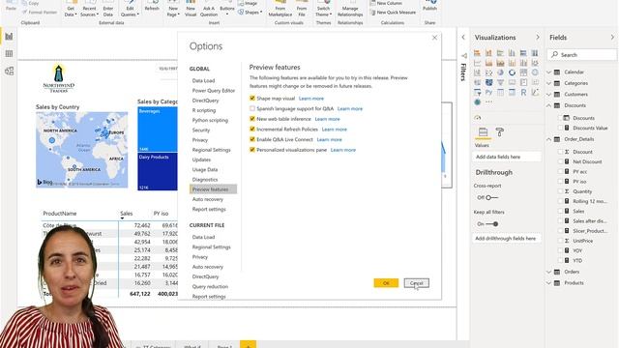
Task: Select the treemap visualization icon
Action: click(x=523, y=72)
